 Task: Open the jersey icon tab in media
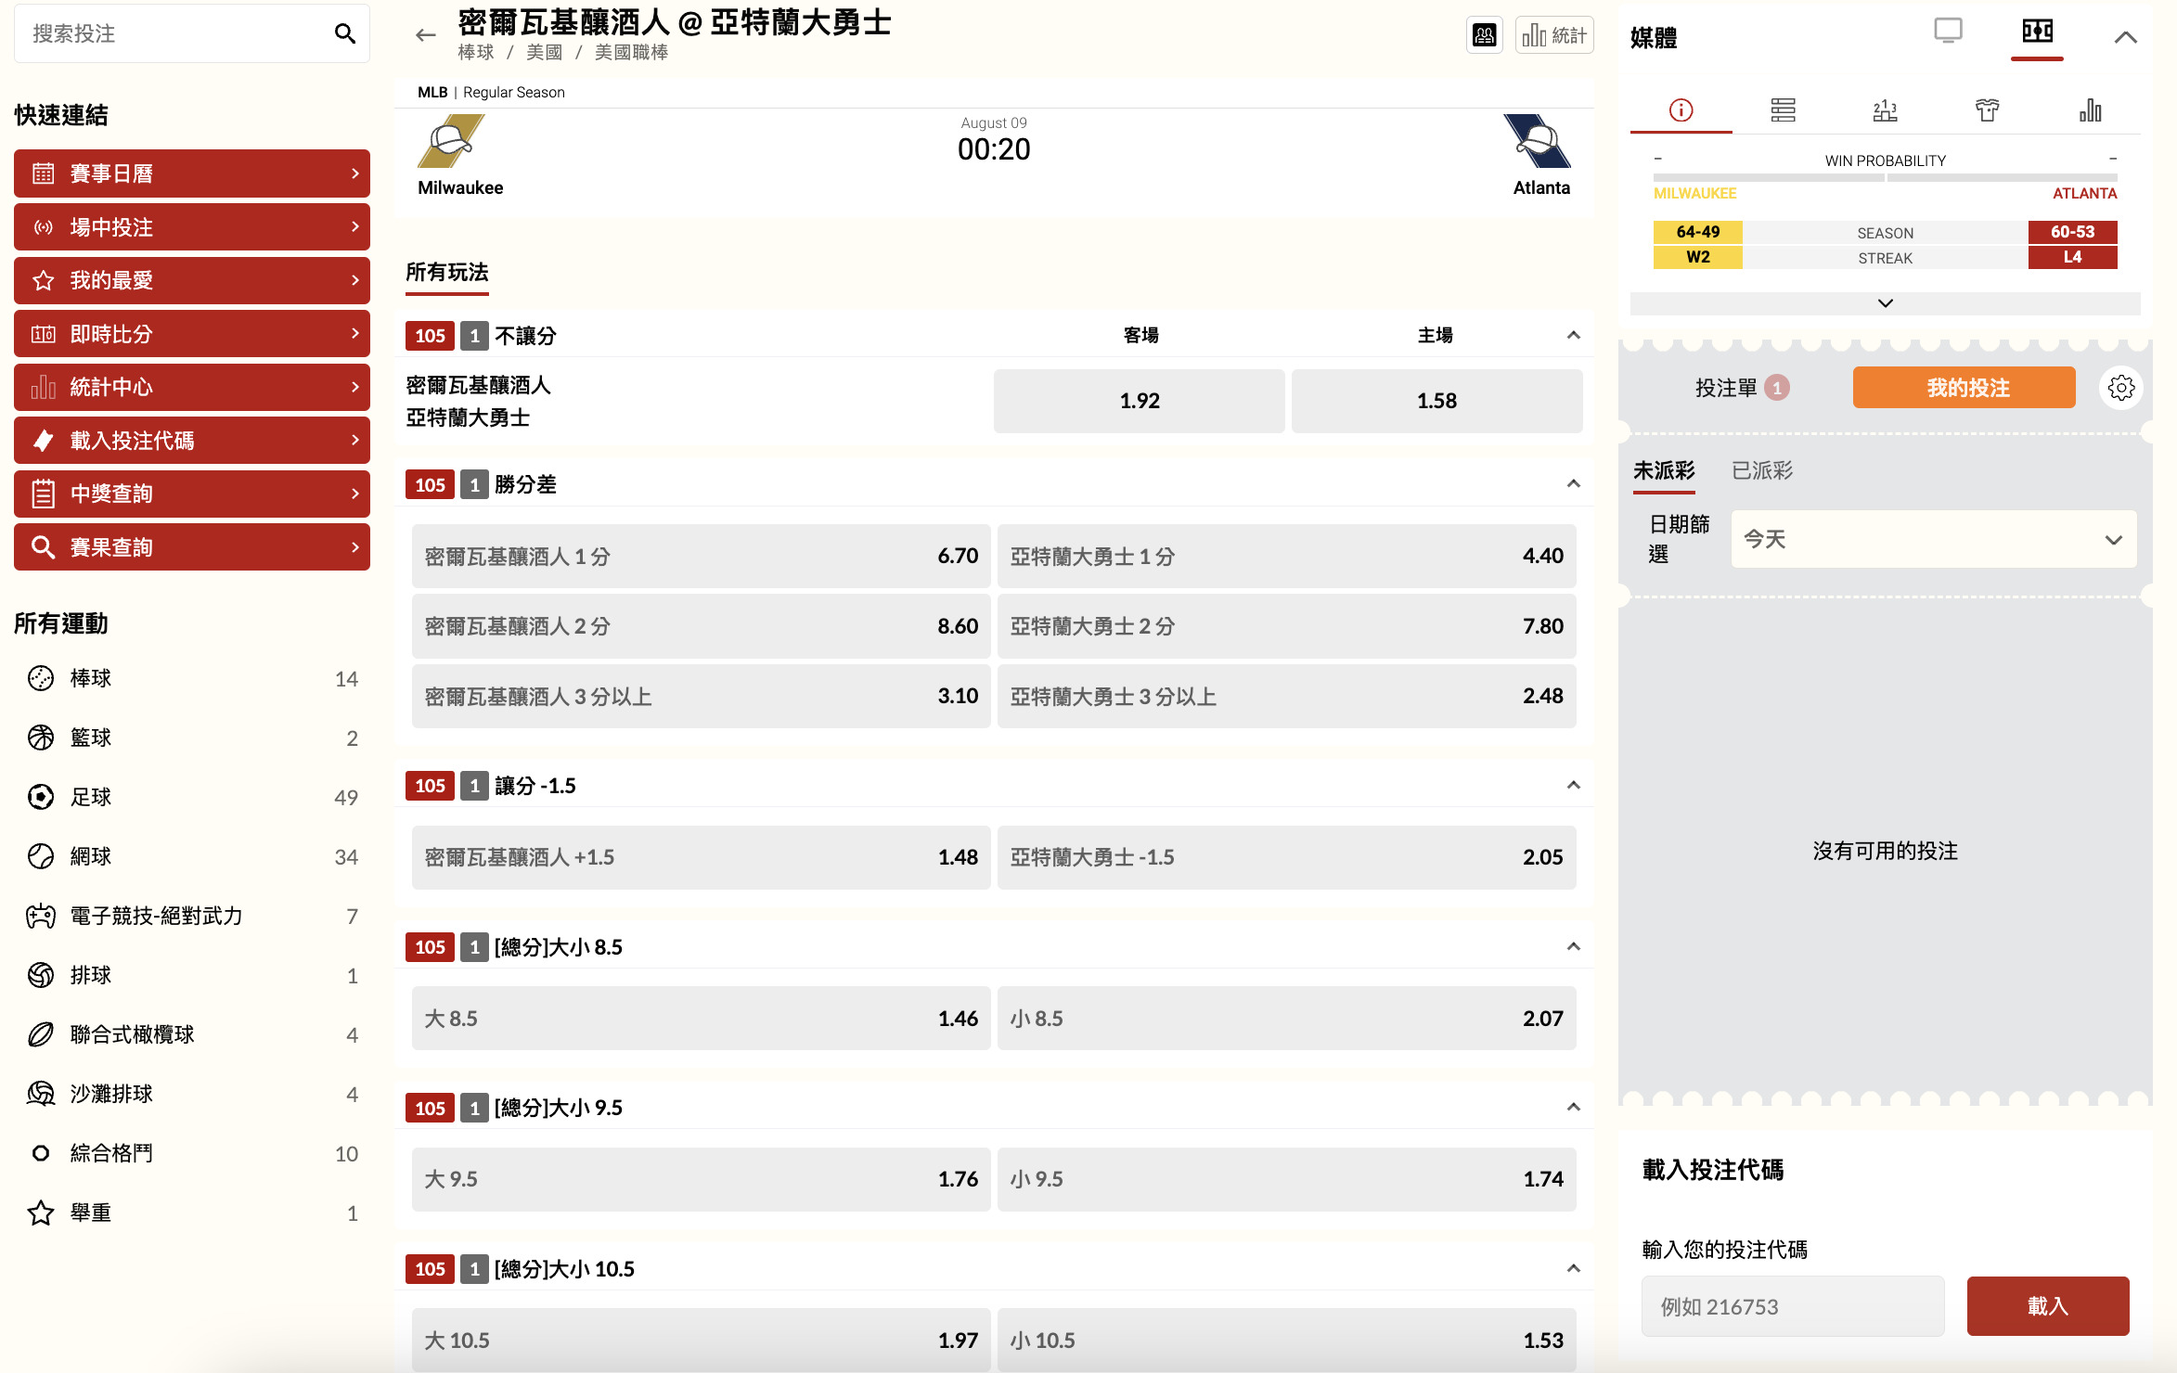click(1987, 110)
